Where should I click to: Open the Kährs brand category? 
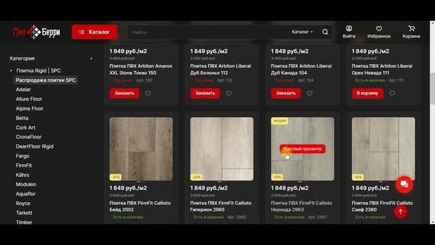point(22,175)
